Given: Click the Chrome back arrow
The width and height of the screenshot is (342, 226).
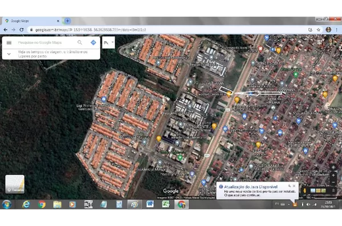Looking at the screenshot, I should pyautogui.click(x=6, y=30).
